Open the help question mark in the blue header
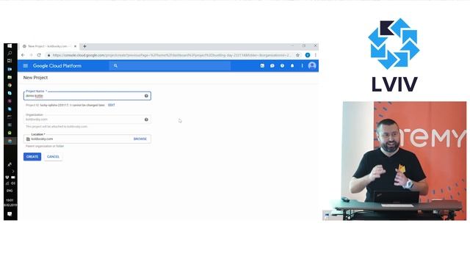This screenshot has width=470, height=264. [x=282, y=65]
